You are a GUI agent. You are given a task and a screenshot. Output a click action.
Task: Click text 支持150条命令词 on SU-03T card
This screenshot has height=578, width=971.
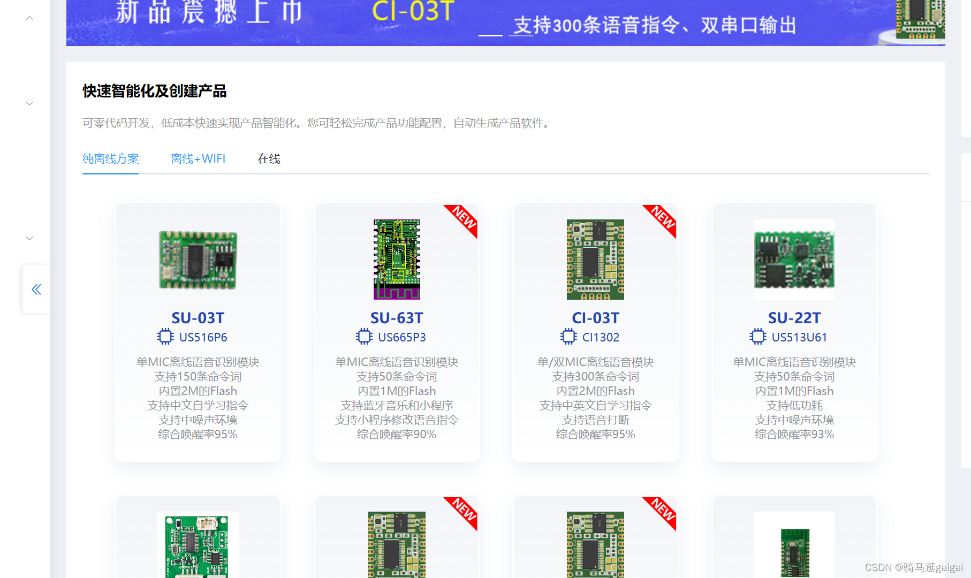click(x=198, y=377)
